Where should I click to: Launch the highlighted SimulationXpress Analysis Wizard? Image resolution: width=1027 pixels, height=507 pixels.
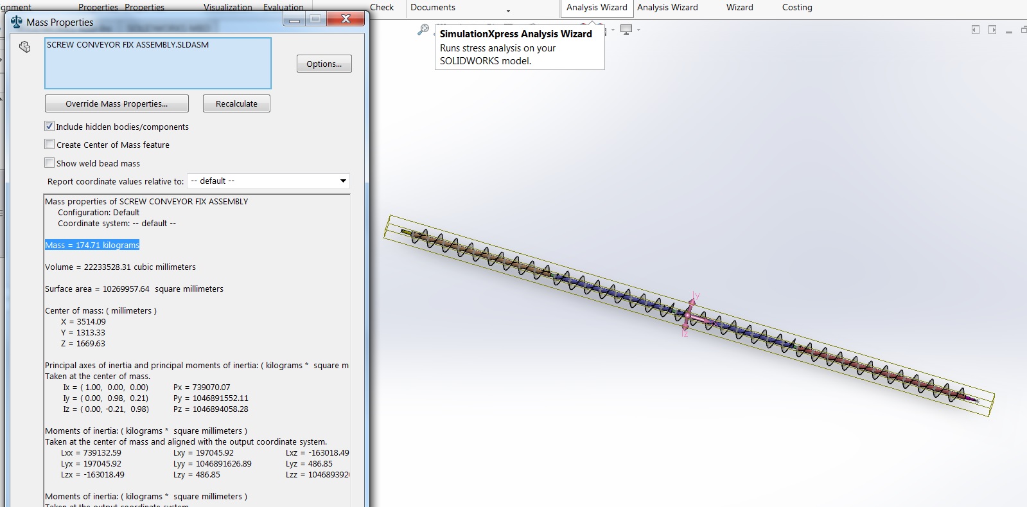[597, 7]
